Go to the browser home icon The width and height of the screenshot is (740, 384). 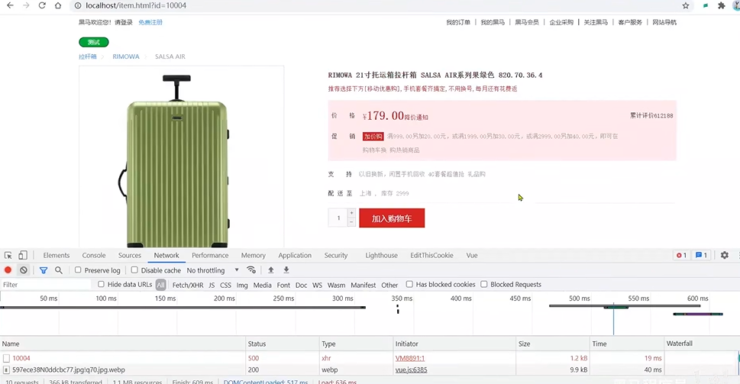tap(57, 5)
